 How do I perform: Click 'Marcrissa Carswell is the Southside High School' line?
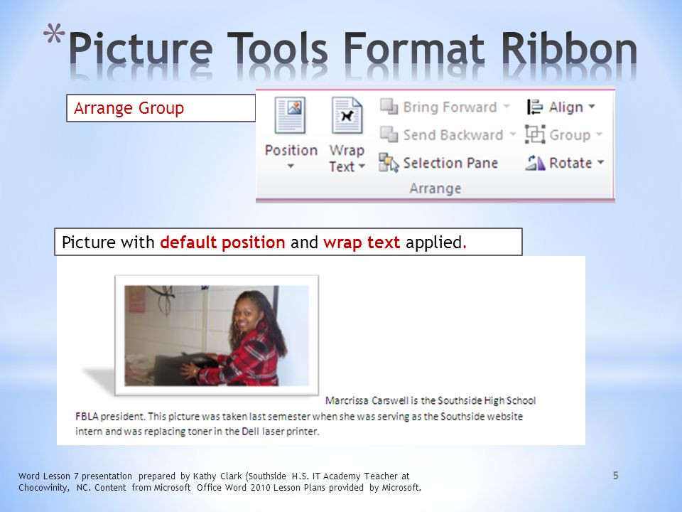[431, 400]
